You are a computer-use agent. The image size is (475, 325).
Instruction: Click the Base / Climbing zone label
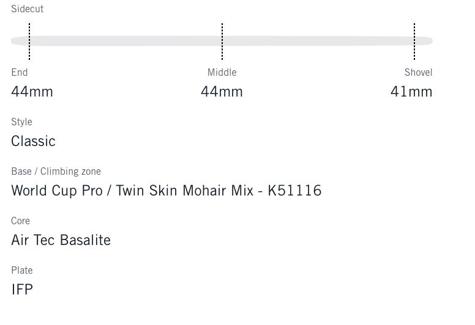(x=56, y=171)
